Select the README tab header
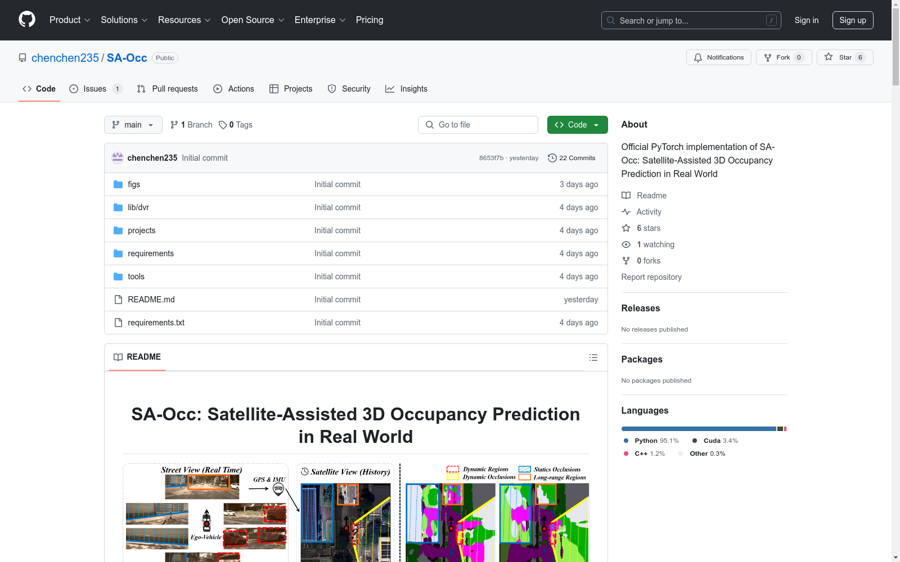The image size is (900, 562). pos(137,357)
